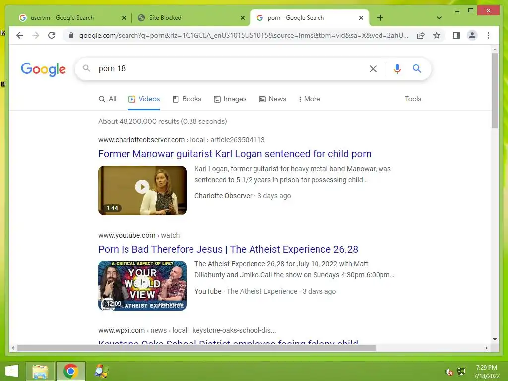Image resolution: width=508 pixels, height=381 pixels.
Task: Click the 'YouTube · The Atheist Experience' source text
Action: click(x=246, y=291)
